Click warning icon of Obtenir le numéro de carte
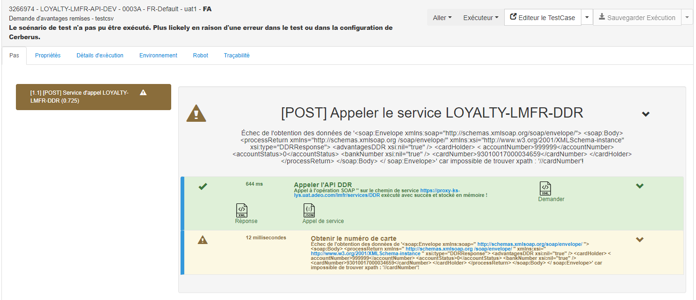696x300 pixels. point(202,240)
